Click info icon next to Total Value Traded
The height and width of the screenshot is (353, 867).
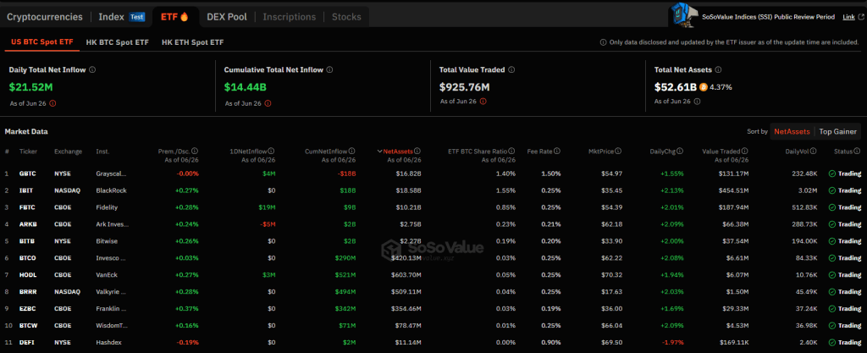point(511,69)
